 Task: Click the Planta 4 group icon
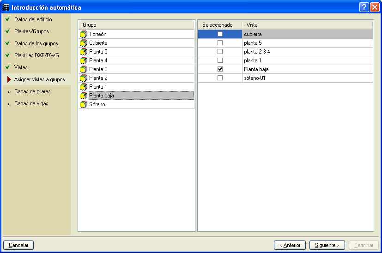83,60
